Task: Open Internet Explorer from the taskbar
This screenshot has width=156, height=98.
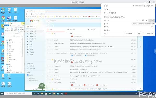Action: 50,94
